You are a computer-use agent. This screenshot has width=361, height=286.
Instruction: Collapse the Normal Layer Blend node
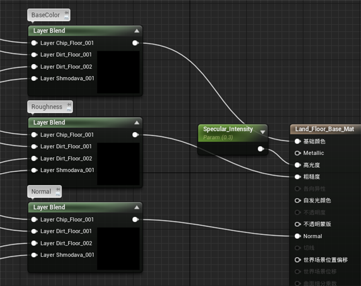pyautogui.click(x=137, y=207)
